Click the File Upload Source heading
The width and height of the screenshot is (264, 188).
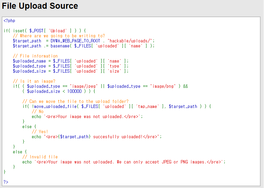click(x=40, y=6)
